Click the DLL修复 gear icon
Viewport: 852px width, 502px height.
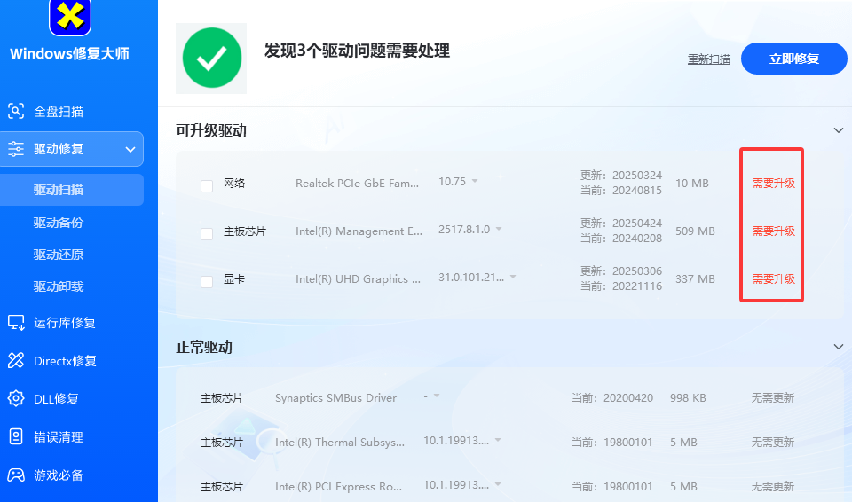click(16, 398)
